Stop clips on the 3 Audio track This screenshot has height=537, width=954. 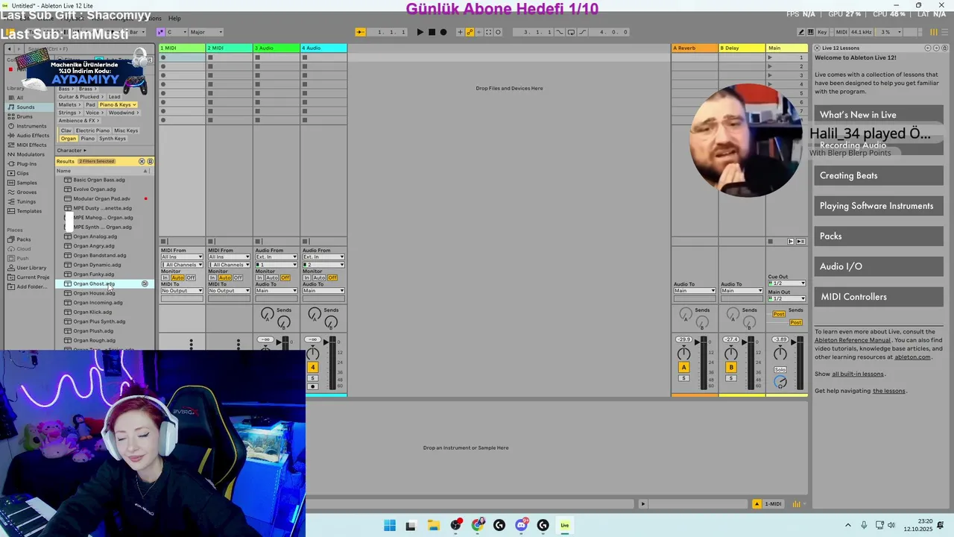tap(258, 242)
